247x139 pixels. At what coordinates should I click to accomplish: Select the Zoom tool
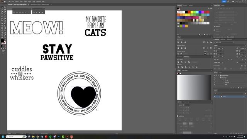[x=5, y=37]
